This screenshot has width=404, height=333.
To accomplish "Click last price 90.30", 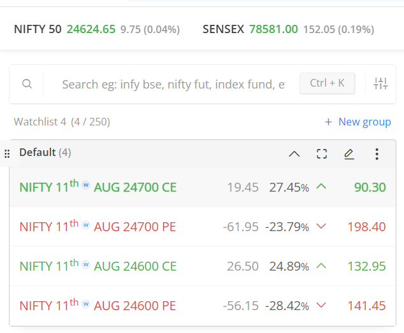I will tap(370, 187).
